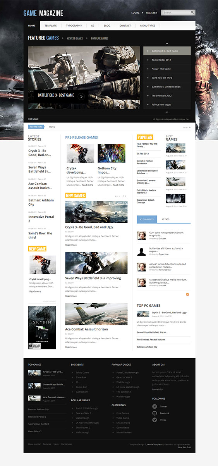The image size is (218, 466).
Task: Open Call of Duty: Modern Warfare 3 link
Action: click(x=147, y=192)
